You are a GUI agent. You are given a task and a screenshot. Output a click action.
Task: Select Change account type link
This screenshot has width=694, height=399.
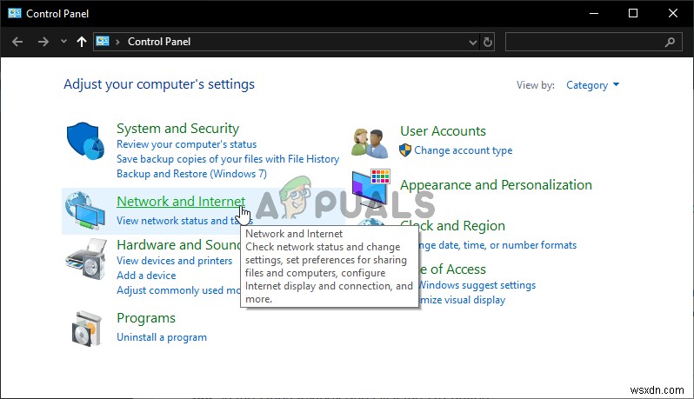pyautogui.click(x=463, y=150)
